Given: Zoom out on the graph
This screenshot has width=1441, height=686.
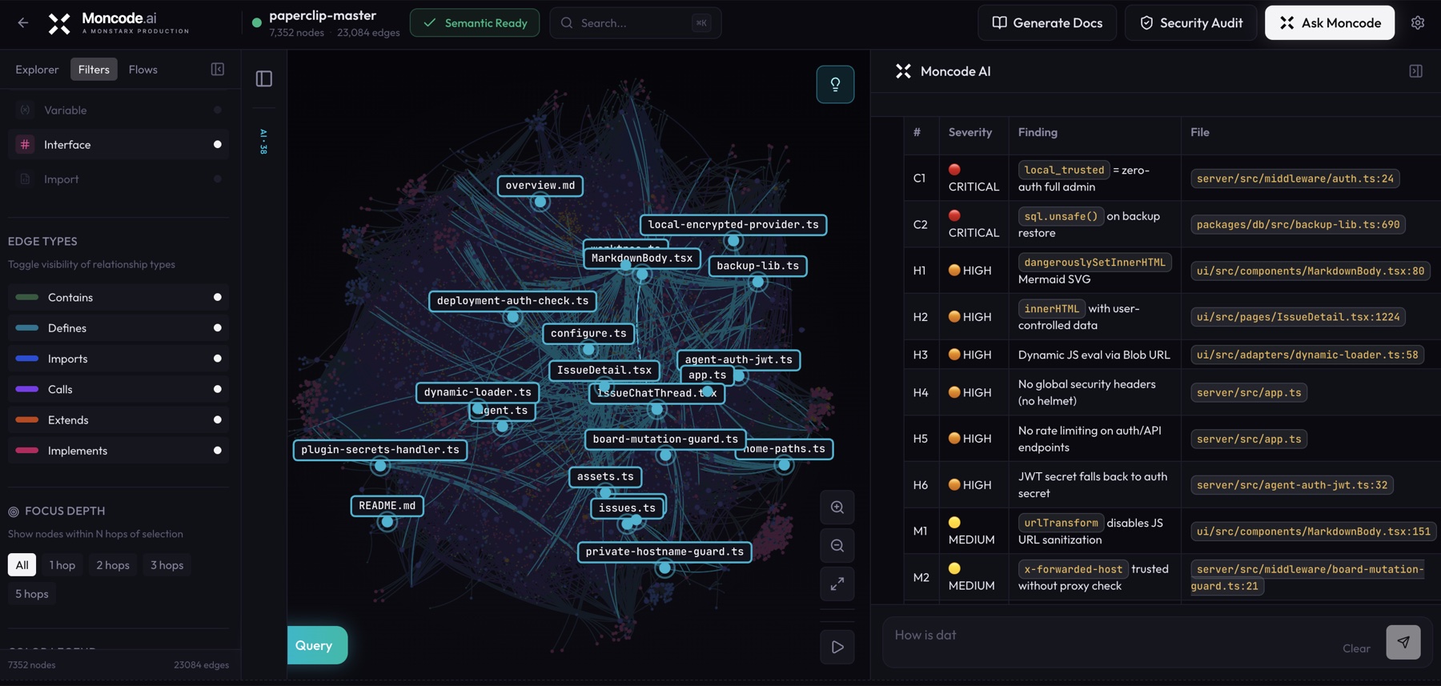Looking at the screenshot, I should tap(837, 546).
